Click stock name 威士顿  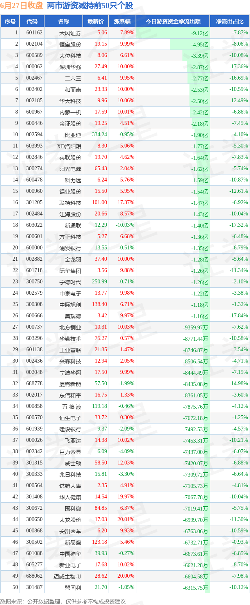click(x=73, y=463)
